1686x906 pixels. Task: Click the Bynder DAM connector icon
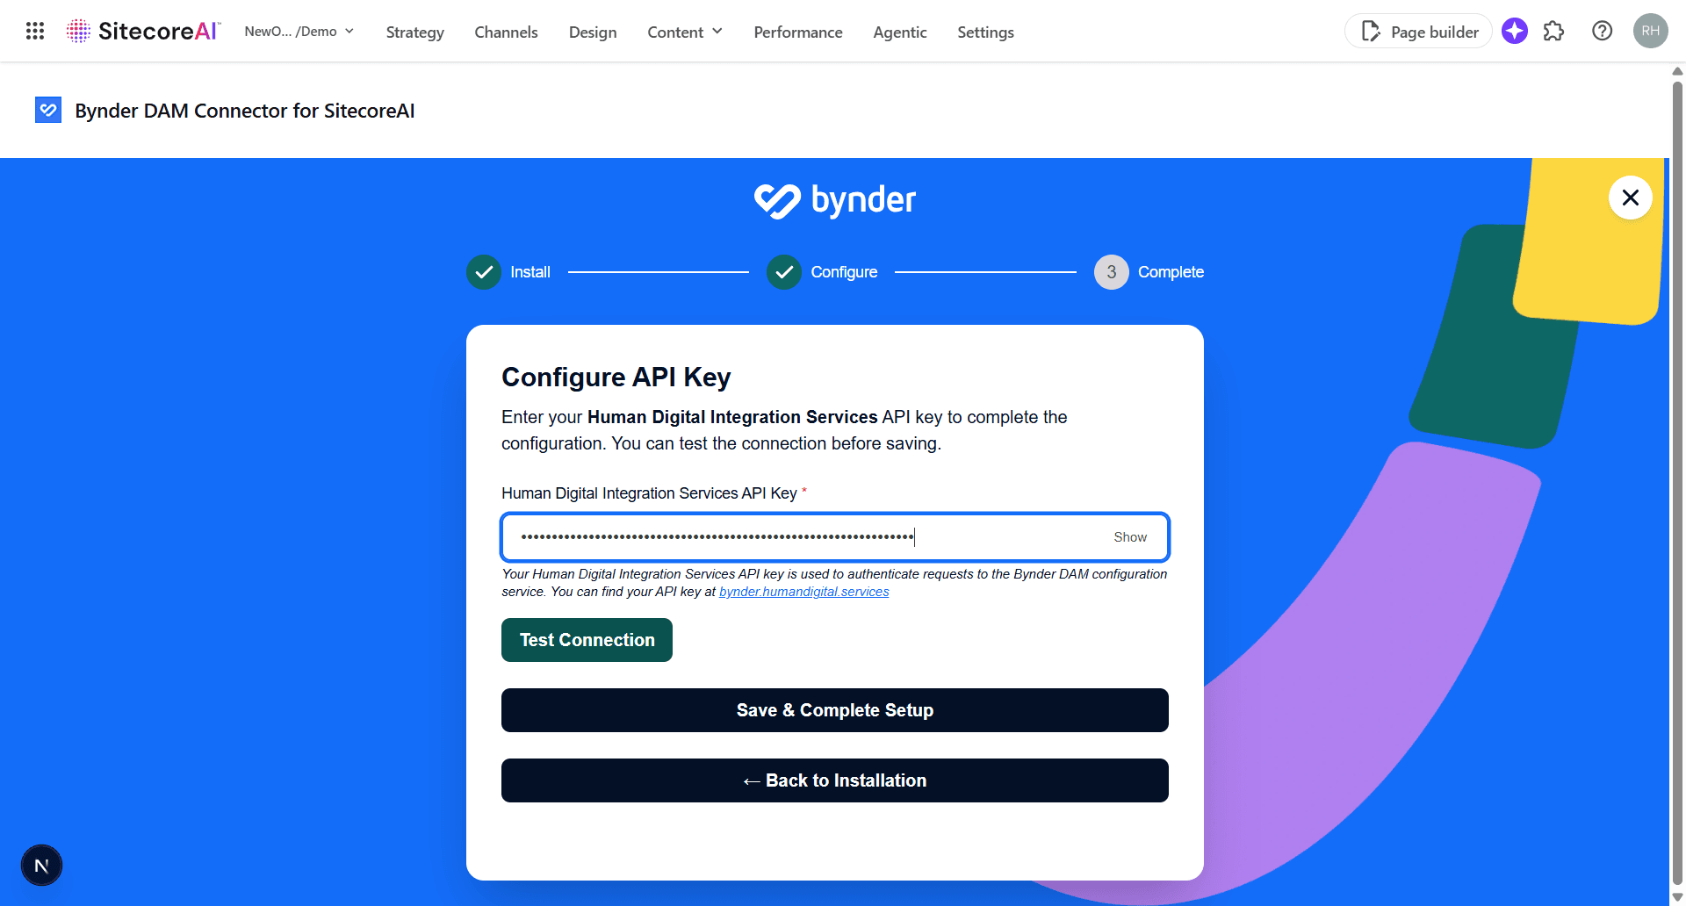pos(48,110)
